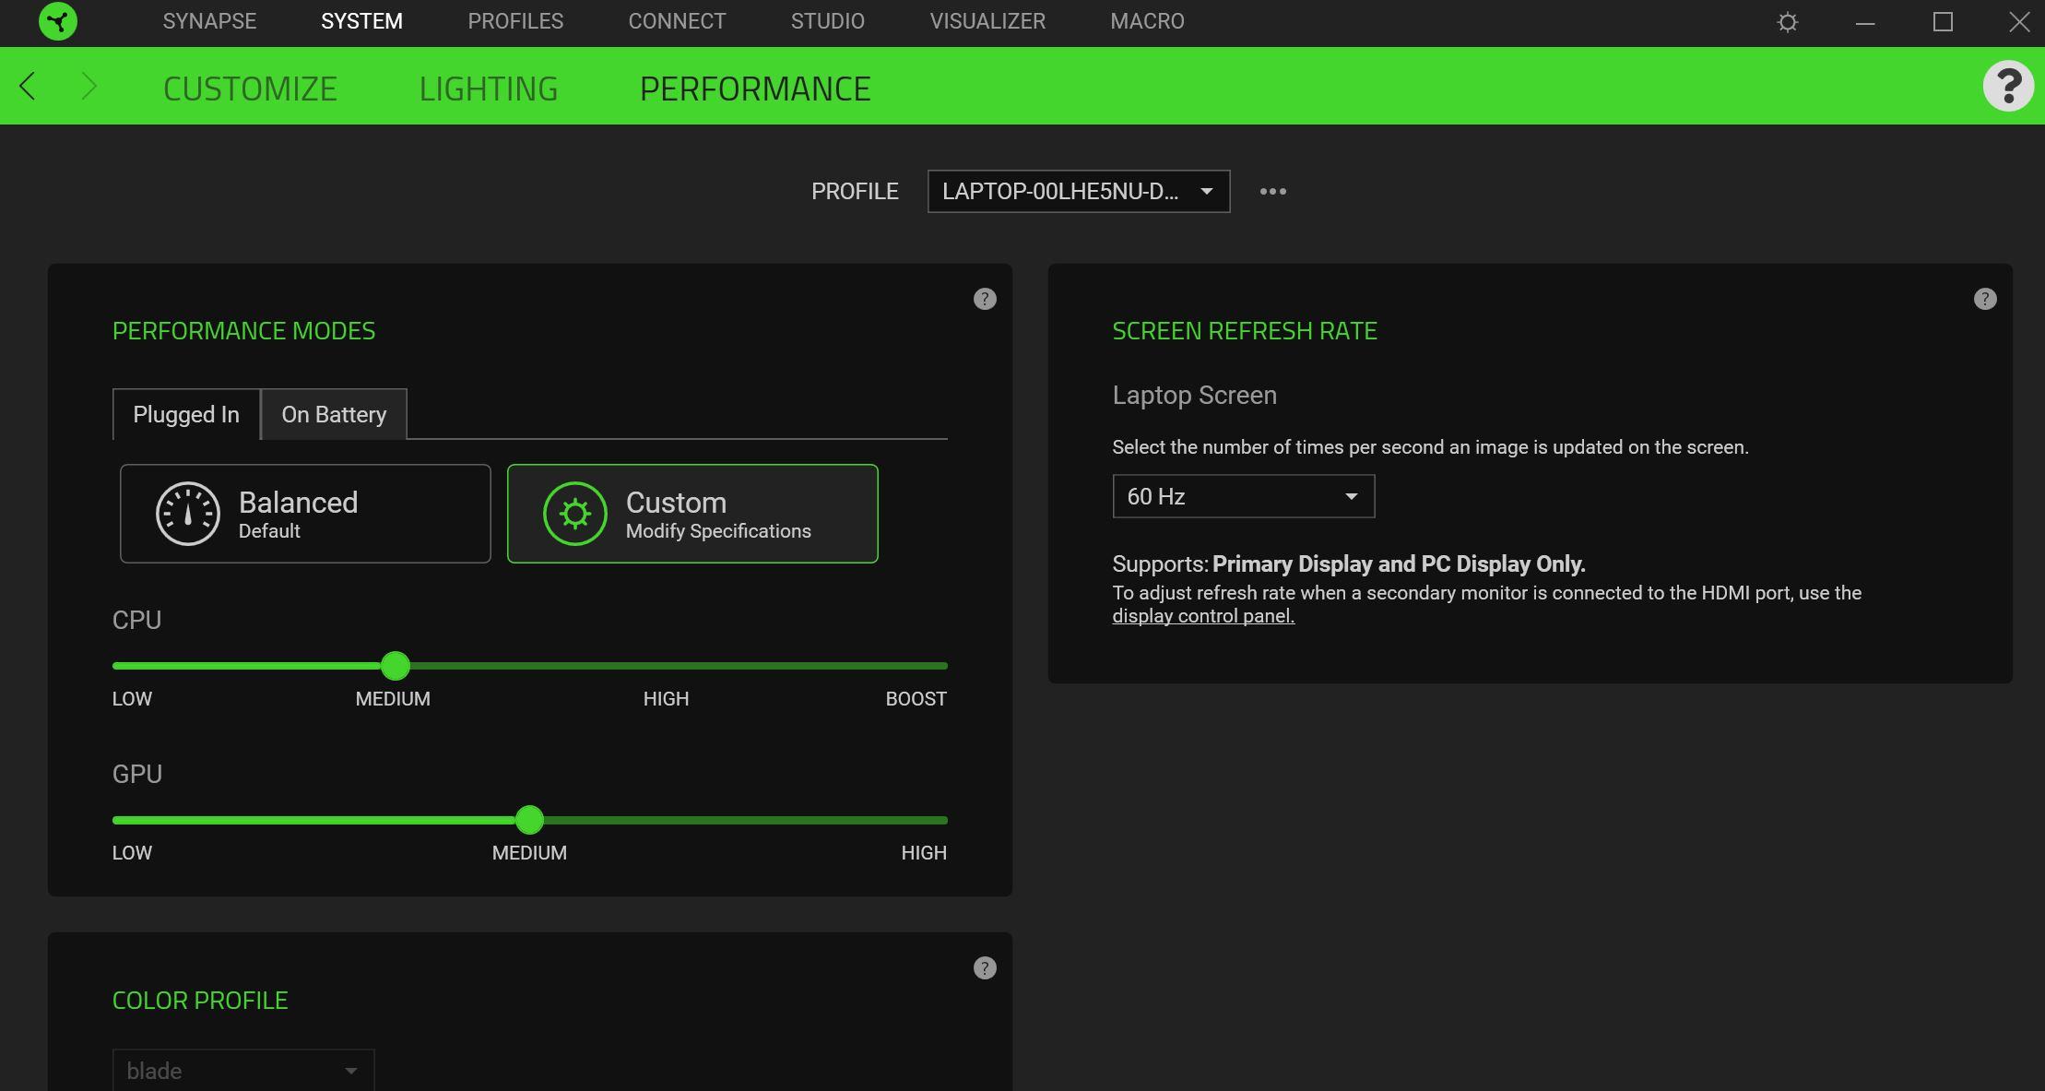Open the Visualizer tab
This screenshot has height=1091, width=2045.
point(987,21)
